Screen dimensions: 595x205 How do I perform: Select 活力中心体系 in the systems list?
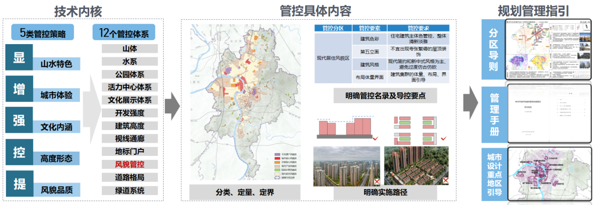click(130, 87)
